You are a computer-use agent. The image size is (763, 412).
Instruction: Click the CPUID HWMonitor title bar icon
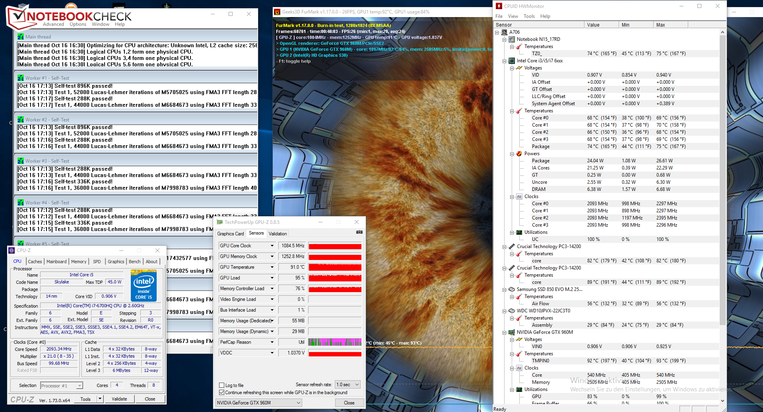pos(499,6)
